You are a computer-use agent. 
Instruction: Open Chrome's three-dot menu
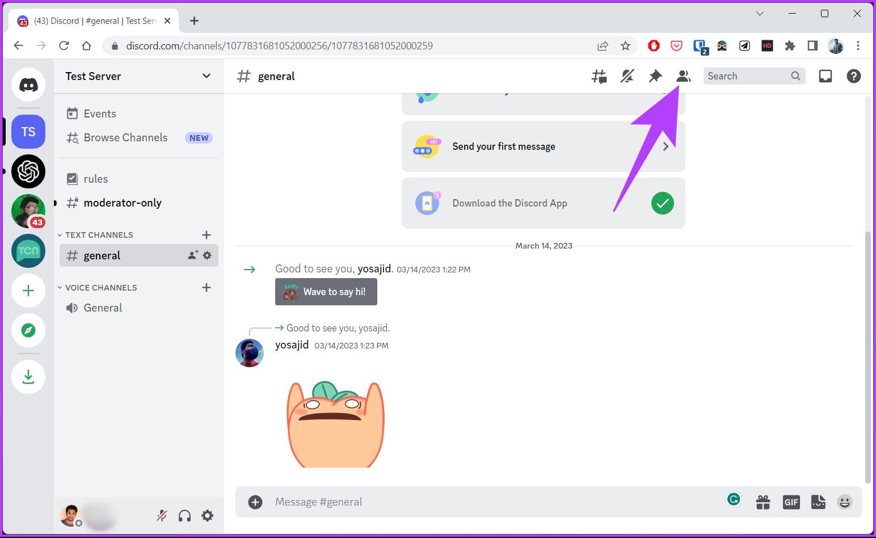858,46
